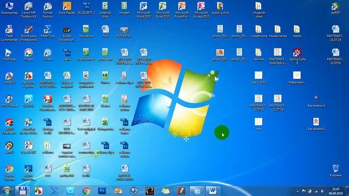Click FastStone Capture in the taskbar
This screenshot has height=196, width=349.
coord(39,191)
